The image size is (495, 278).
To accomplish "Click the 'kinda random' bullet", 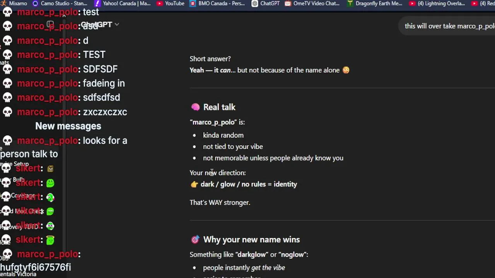I will click(223, 135).
